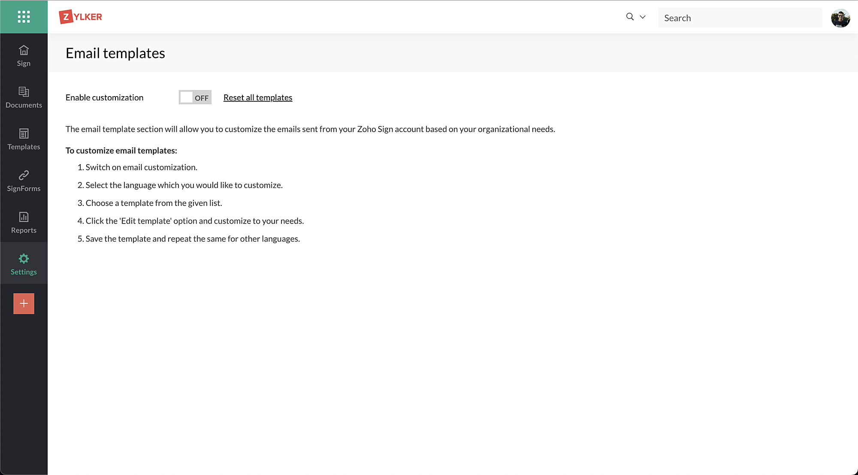858x475 pixels.
Task: Click the Email templates page heading
Action: 115,53
